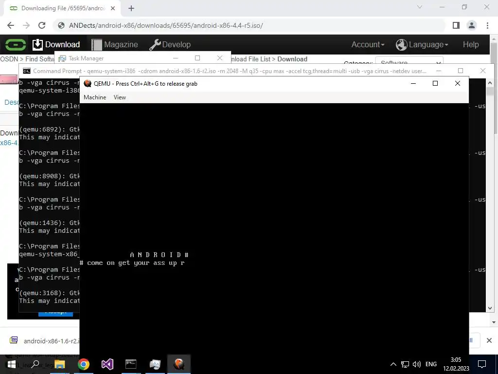Open the Category combo box on OSDN
The height and width of the screenshot is (374, 498).
[x=409, y=62]
